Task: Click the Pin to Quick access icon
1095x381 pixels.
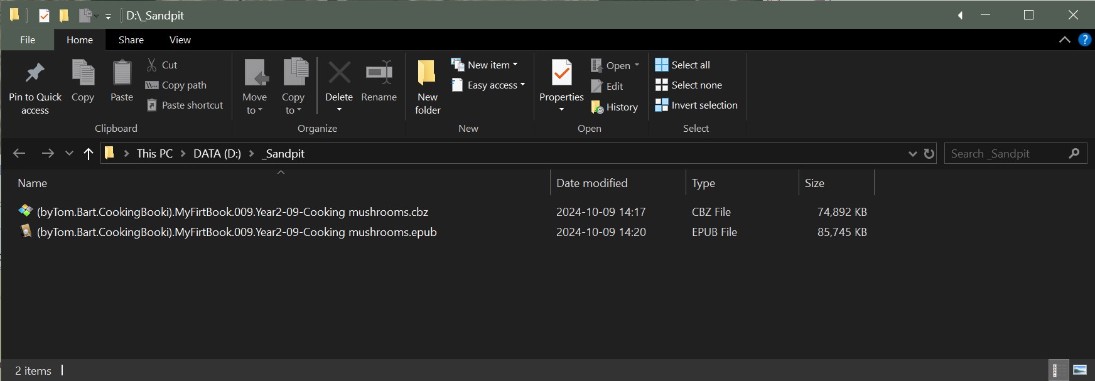Action: [35, 74]
